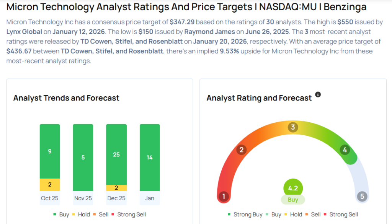Image resolution: width=392 pixels, height=224 pixels.
Task: Select the gauge marker numbered 4
Action: pos(345,150)
